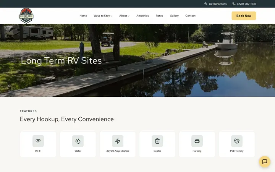Click the FEATURES section label
This screenshot has height=172, width=275.
pyautogui.click(x=28, y=111)
